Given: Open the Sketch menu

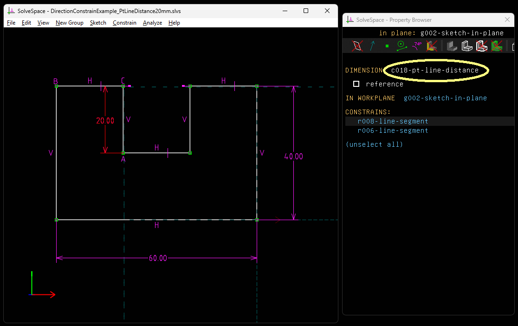Looking at the screenshot, I should pos(98,23).
